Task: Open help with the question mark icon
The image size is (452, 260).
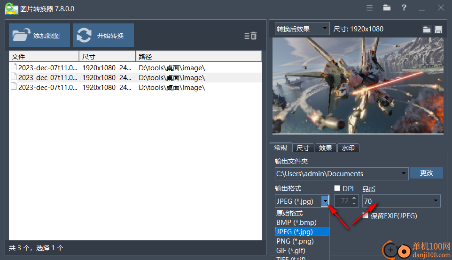Action: click(404, 8)
